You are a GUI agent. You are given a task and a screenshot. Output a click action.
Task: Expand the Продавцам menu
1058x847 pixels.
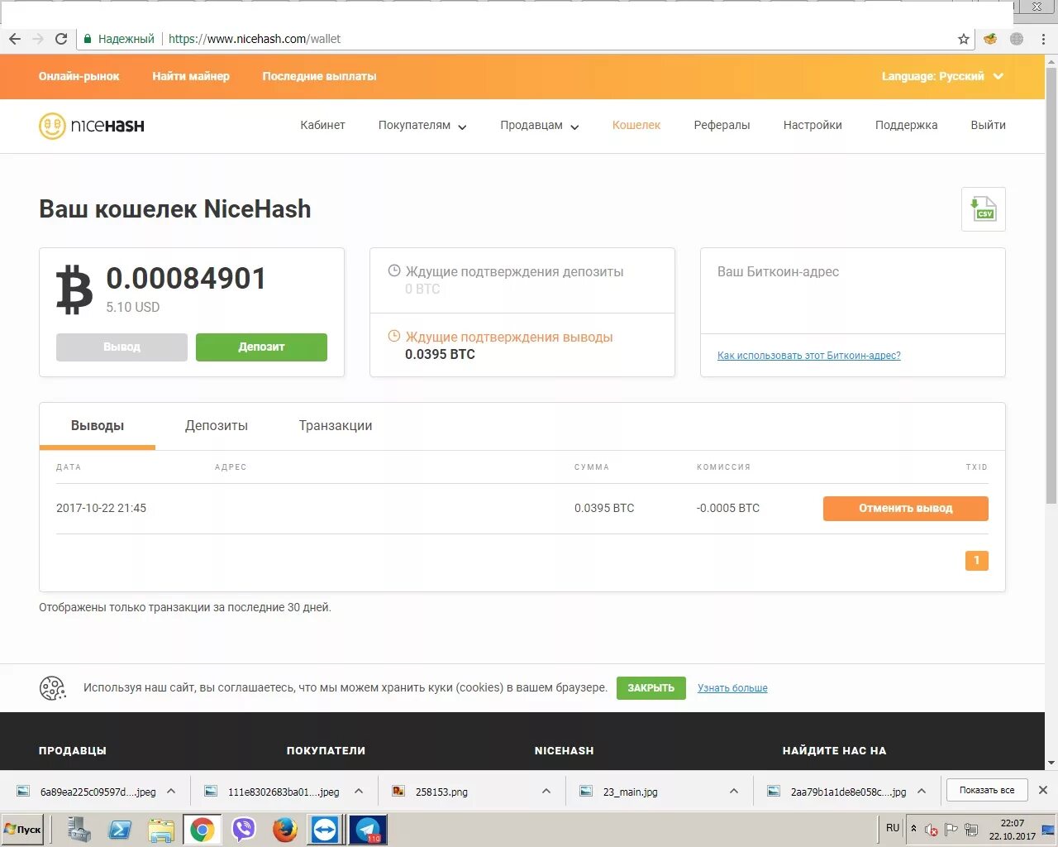(x=540, y=126)
